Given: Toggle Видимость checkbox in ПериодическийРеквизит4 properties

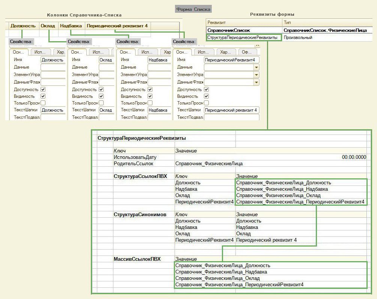Looking at the screenshot, I should pos(206,96).
